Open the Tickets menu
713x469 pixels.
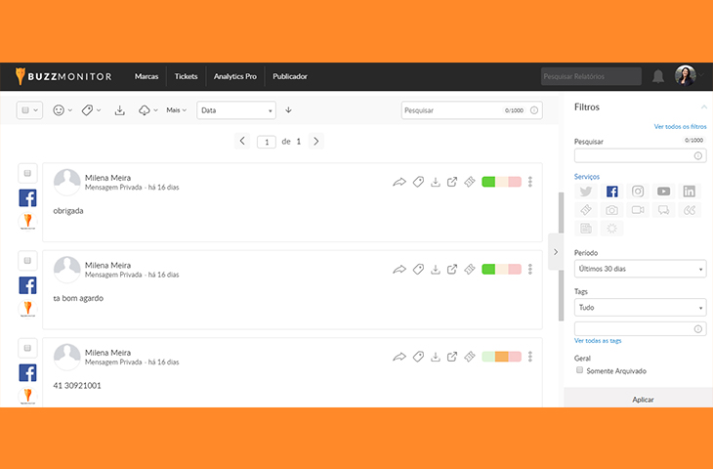tap(186, 76)
